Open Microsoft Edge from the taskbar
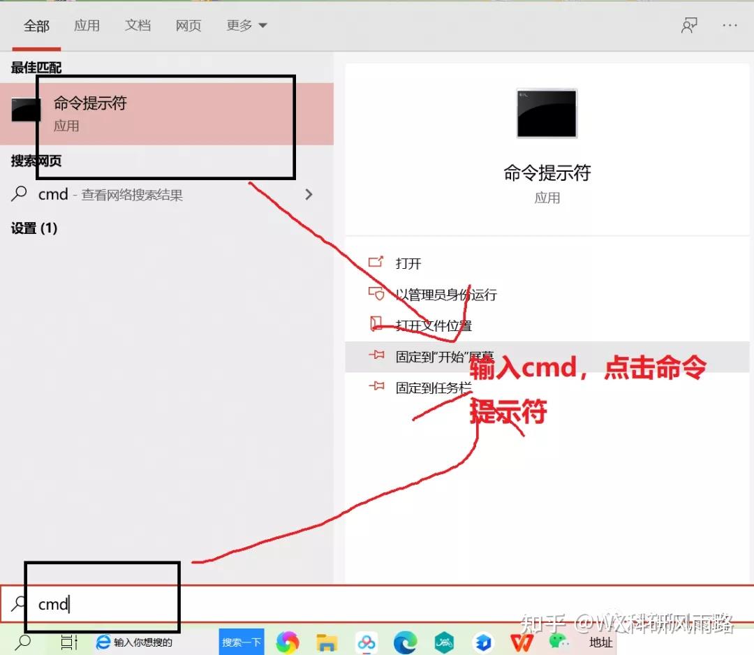Screen dimensions: 754x655 pyautogui.click(x=405, y=642)
